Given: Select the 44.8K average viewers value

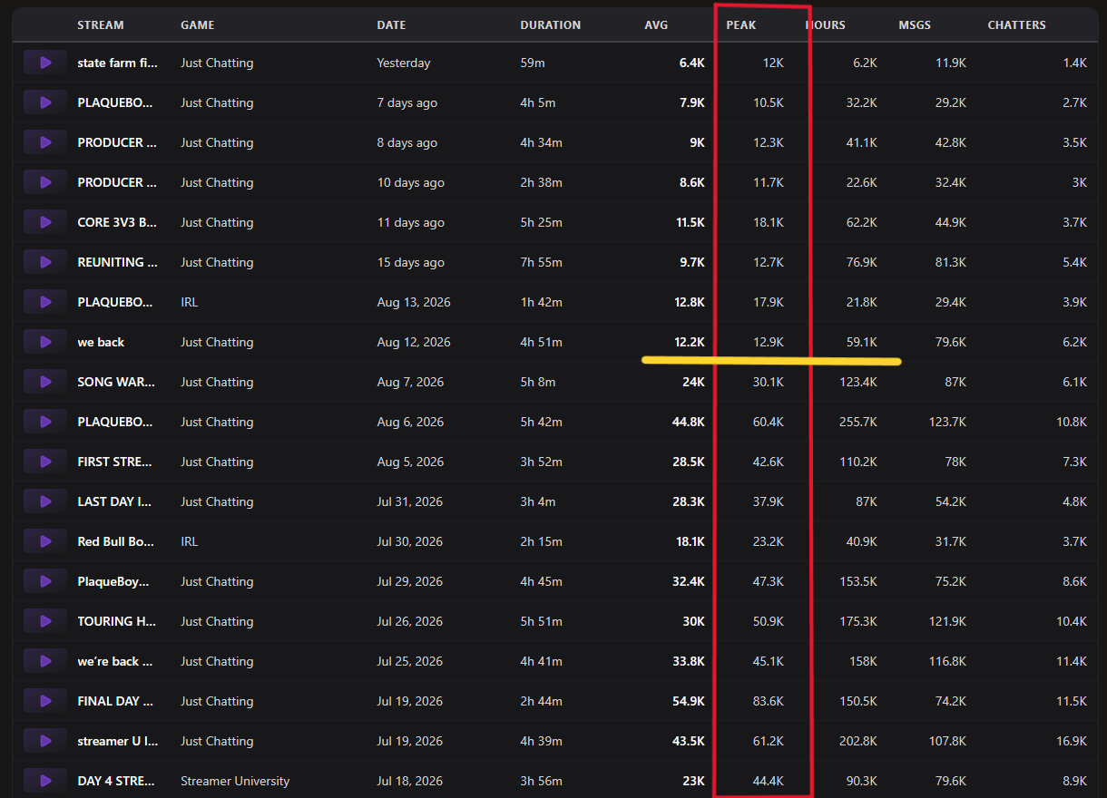Looking at the screenshot, I should coord(689,422).
